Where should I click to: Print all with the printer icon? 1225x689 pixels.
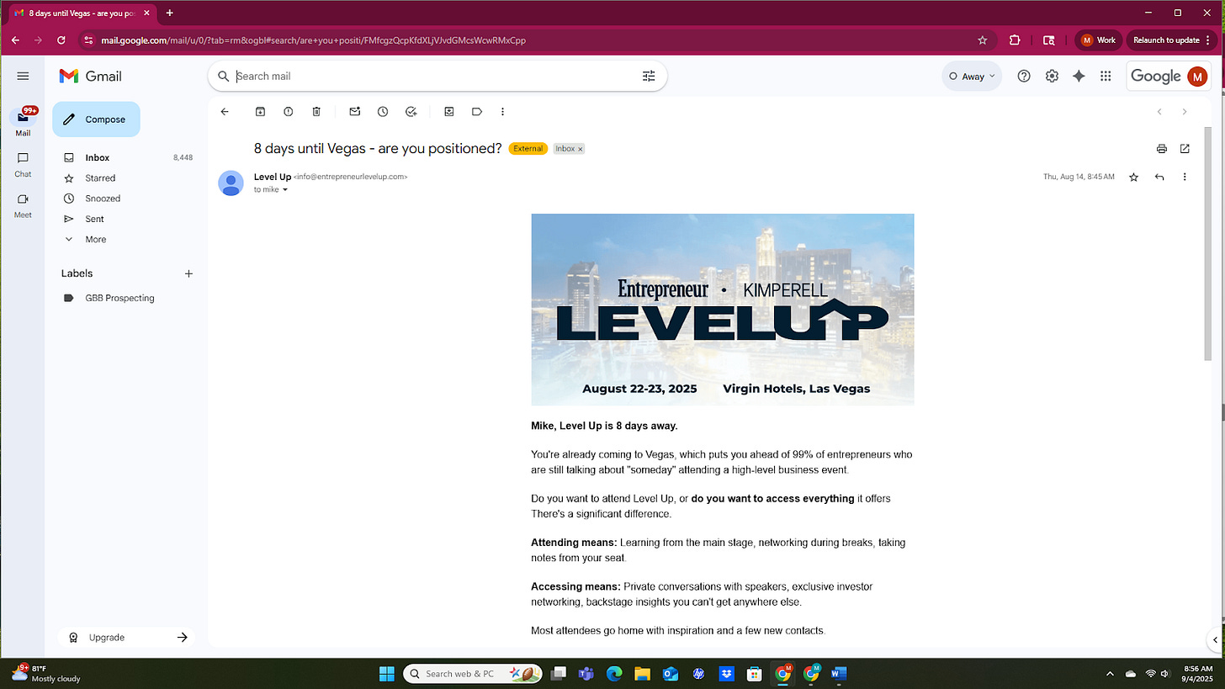[x=1162, y=149]
